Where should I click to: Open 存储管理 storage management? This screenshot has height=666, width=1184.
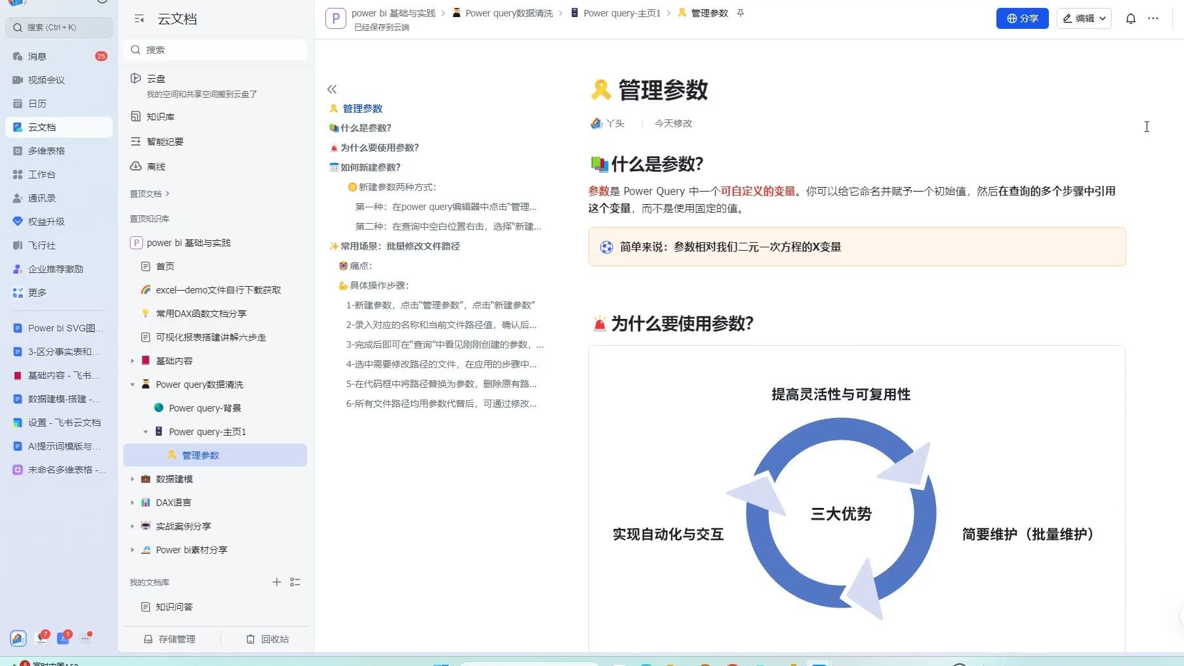170,639
